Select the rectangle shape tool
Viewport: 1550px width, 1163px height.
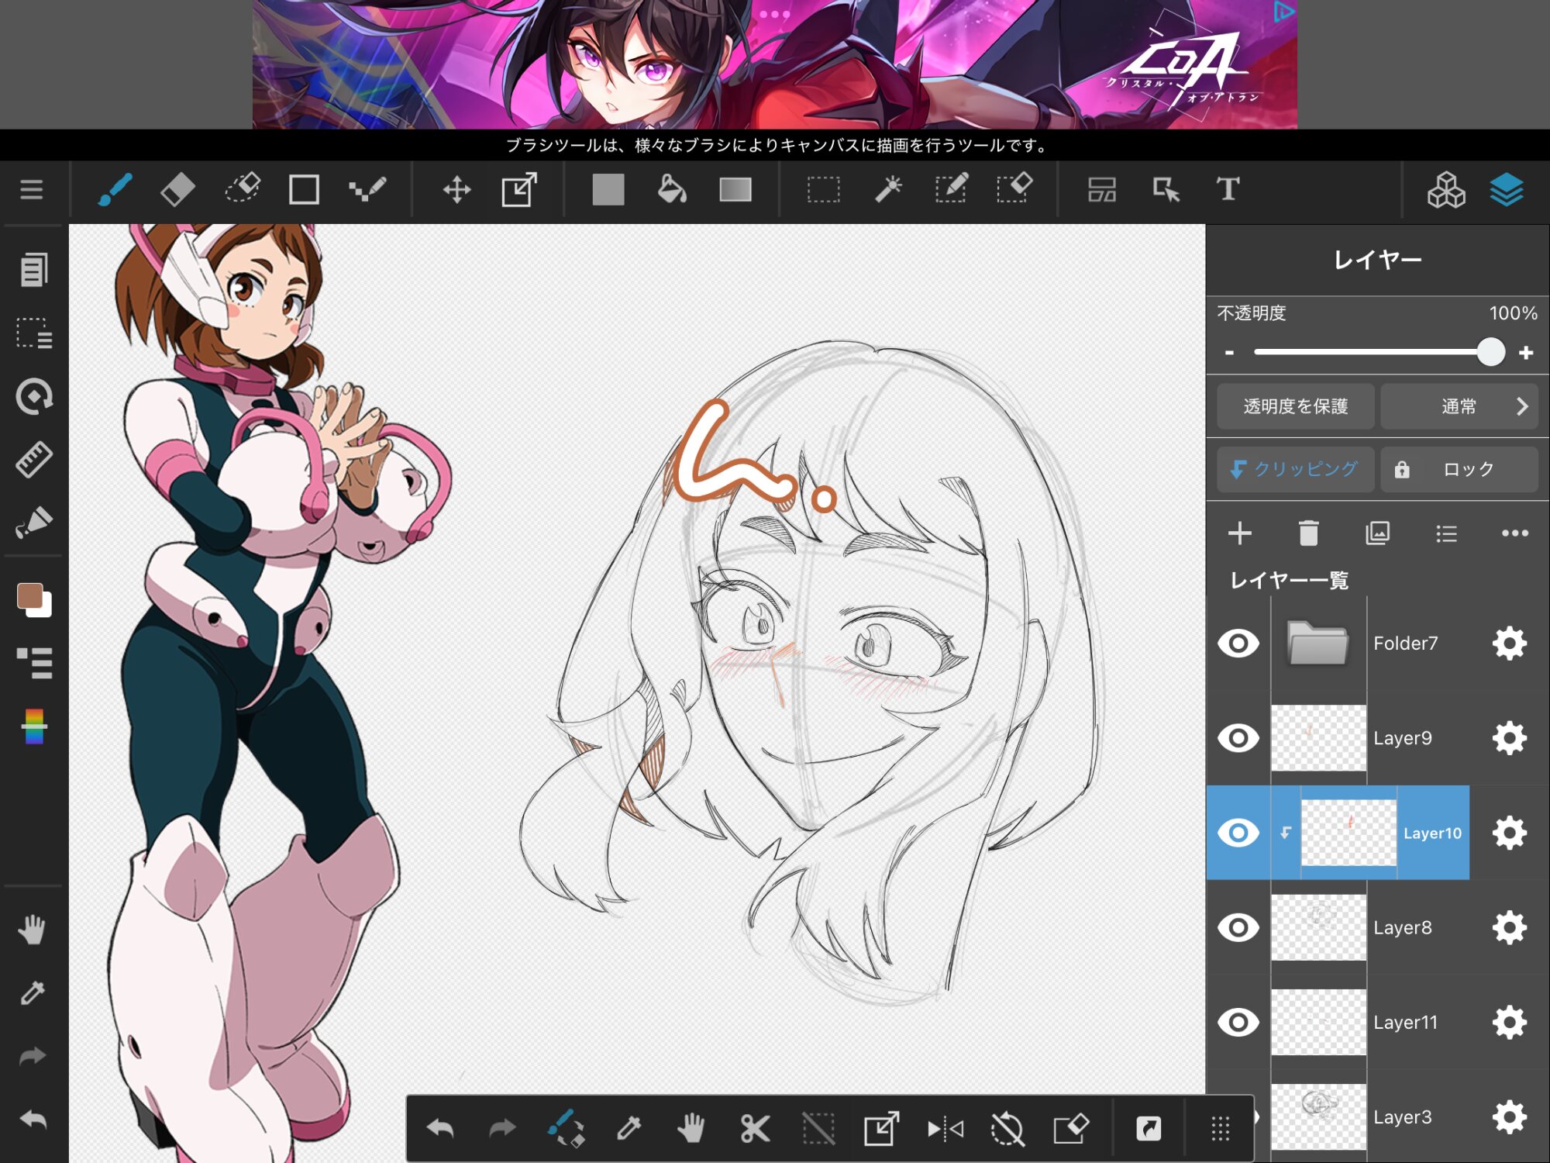(x=304, y=189)
